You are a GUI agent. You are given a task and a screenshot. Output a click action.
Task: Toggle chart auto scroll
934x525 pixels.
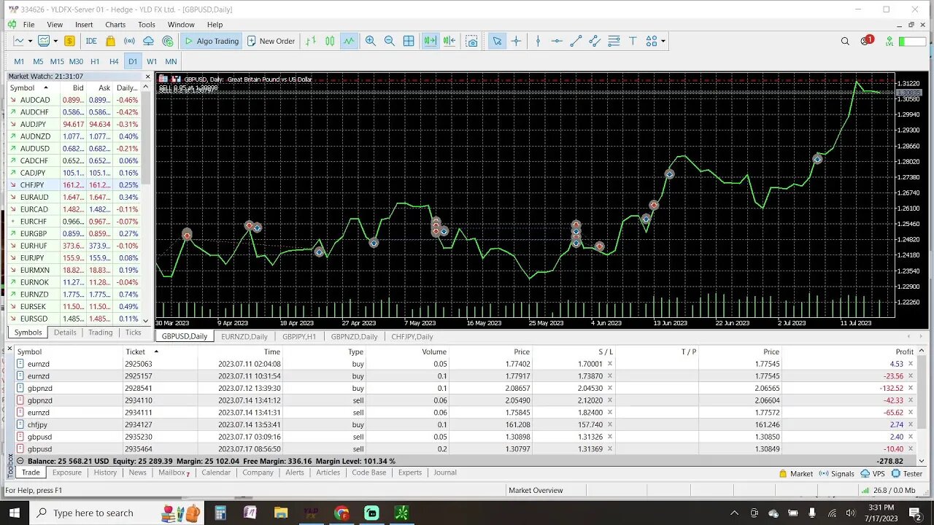click(x=431, y=42)
